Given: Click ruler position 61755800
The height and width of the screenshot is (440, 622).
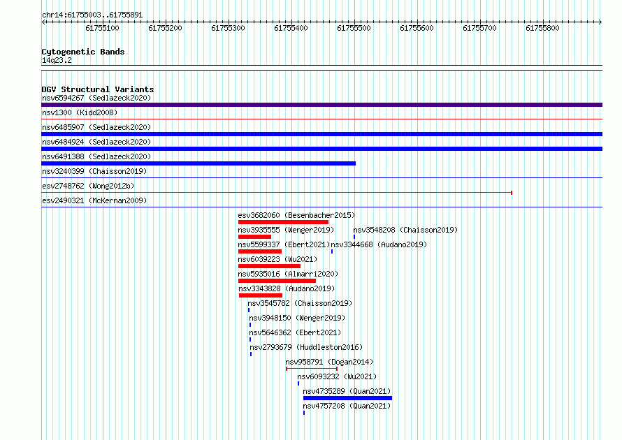Looking at the screenshot, I should click(x=542, y=28).
